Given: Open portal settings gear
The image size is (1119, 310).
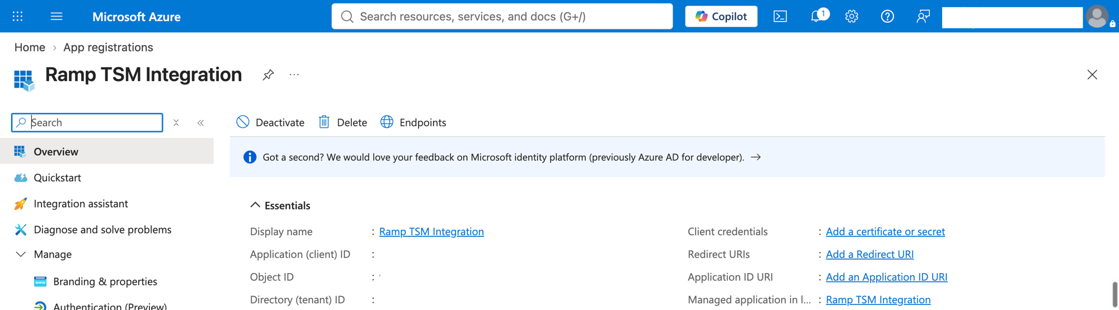Looking at the screenshot, I should tap(852, 16).
